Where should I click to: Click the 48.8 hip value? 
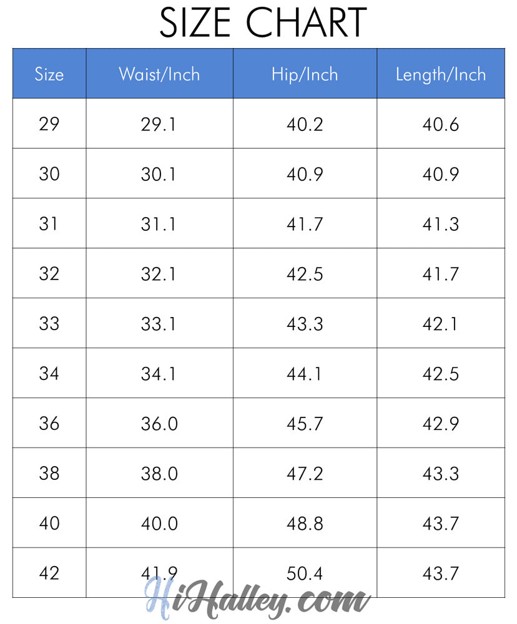point(305,524)
